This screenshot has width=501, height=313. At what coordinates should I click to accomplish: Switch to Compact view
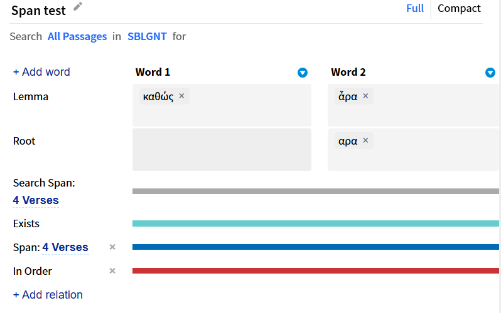[x=459, y=8]
